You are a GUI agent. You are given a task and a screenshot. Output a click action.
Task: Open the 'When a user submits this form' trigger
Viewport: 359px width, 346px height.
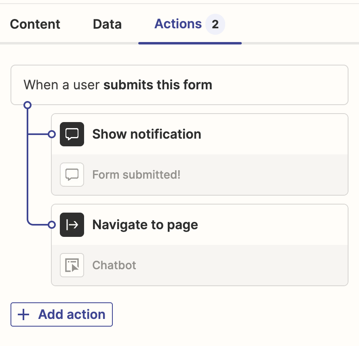click(x=179, y=85)
